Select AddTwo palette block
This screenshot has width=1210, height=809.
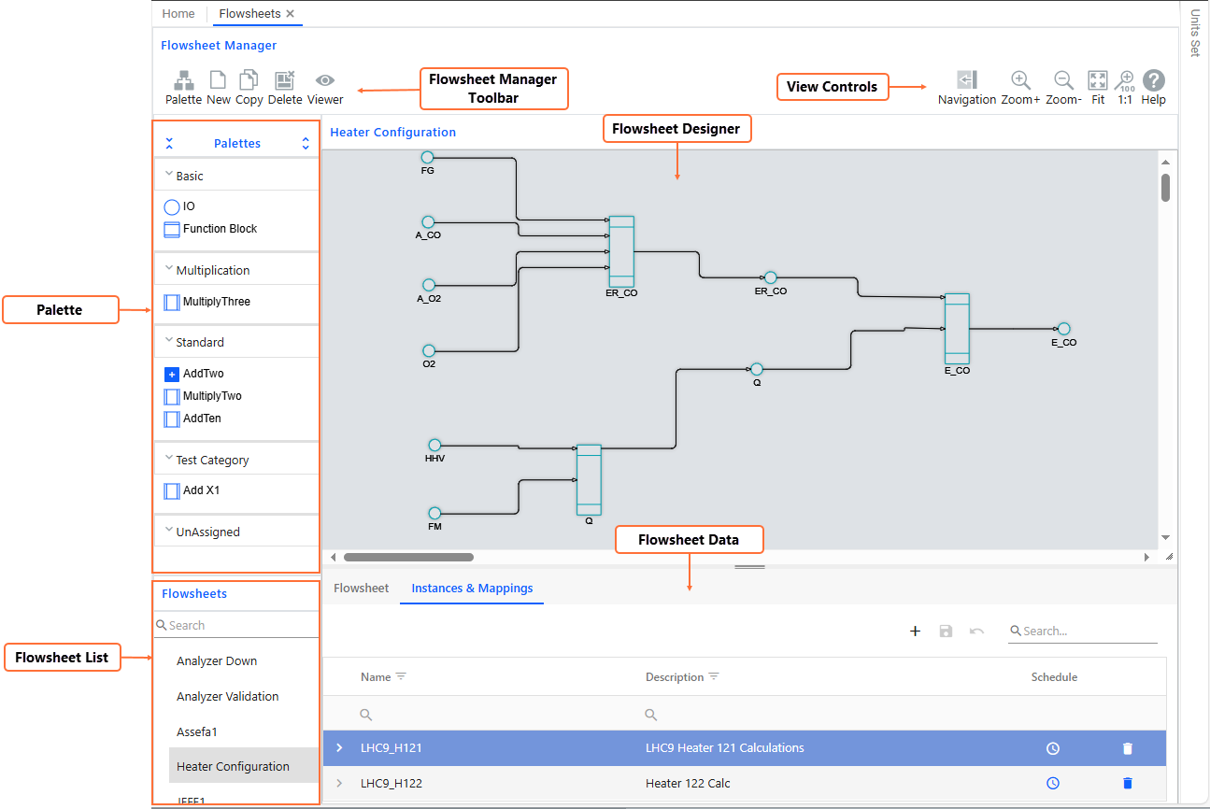coord(194,374)
